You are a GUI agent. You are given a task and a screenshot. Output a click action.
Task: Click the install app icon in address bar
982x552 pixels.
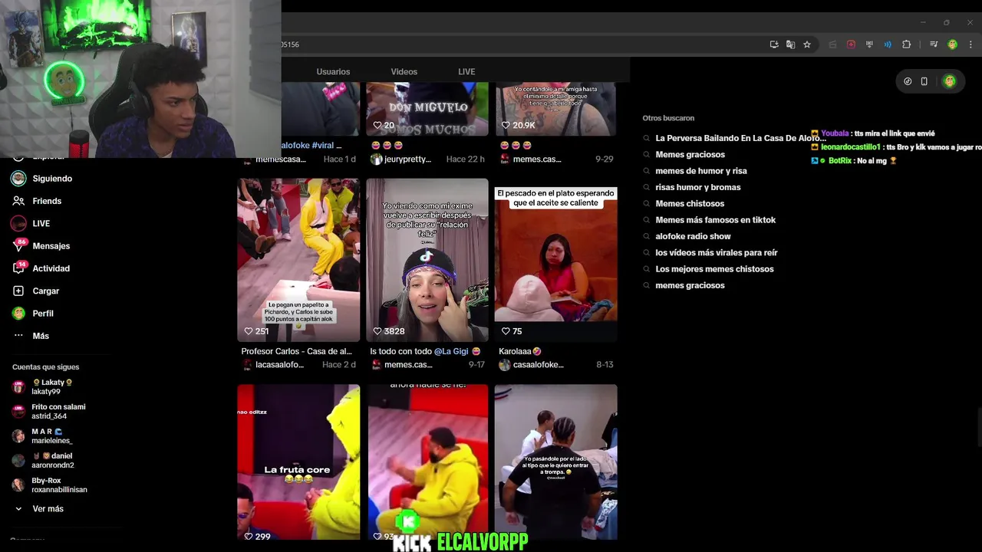774,44
